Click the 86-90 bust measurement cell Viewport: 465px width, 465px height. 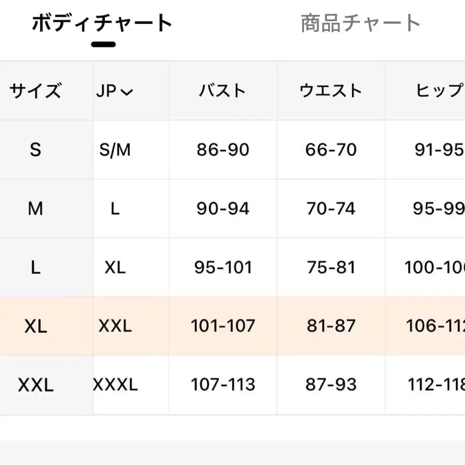coord(223,150)
